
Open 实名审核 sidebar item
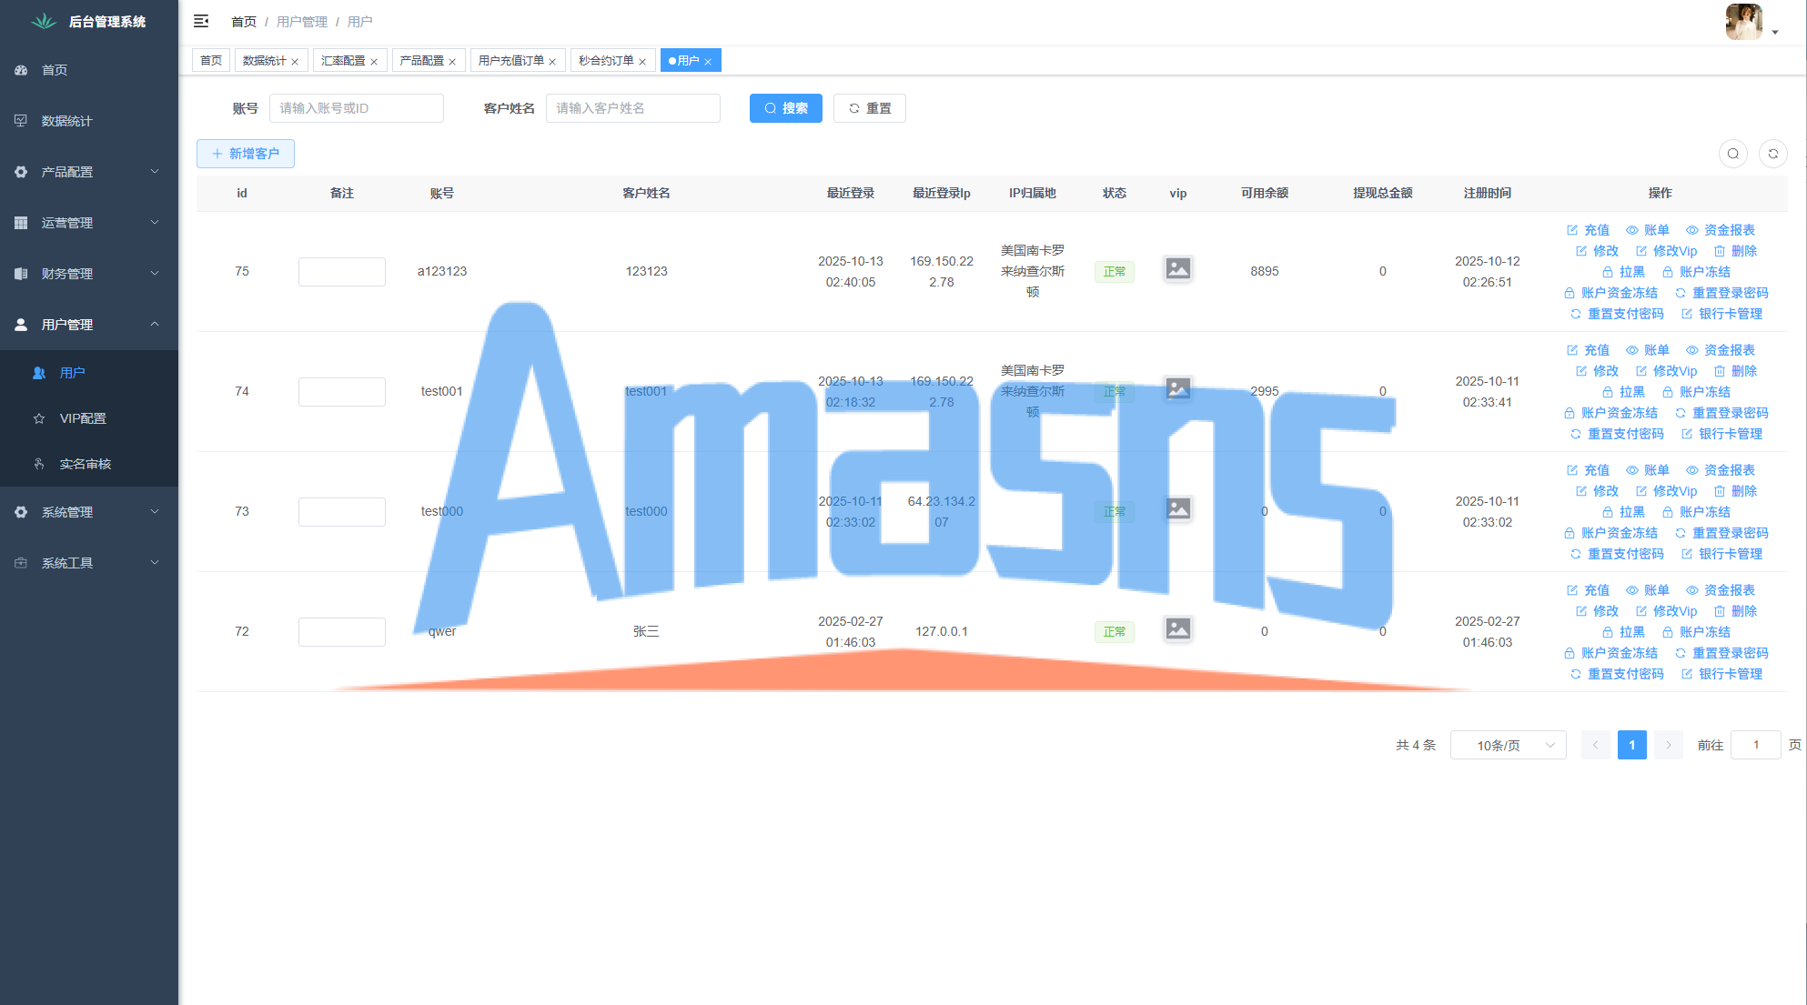[85, 464]
